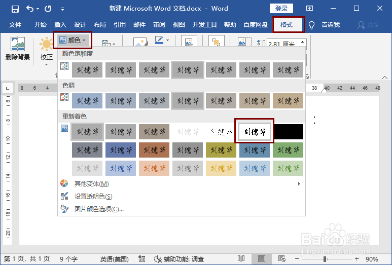
Task: Customize the Quick Access Toolbar
Action: (x=62, y=9)
